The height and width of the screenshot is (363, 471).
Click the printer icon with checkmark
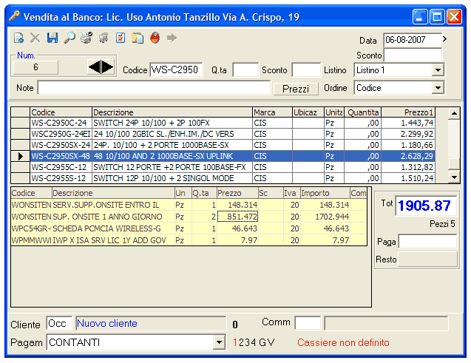click(87, 38)
